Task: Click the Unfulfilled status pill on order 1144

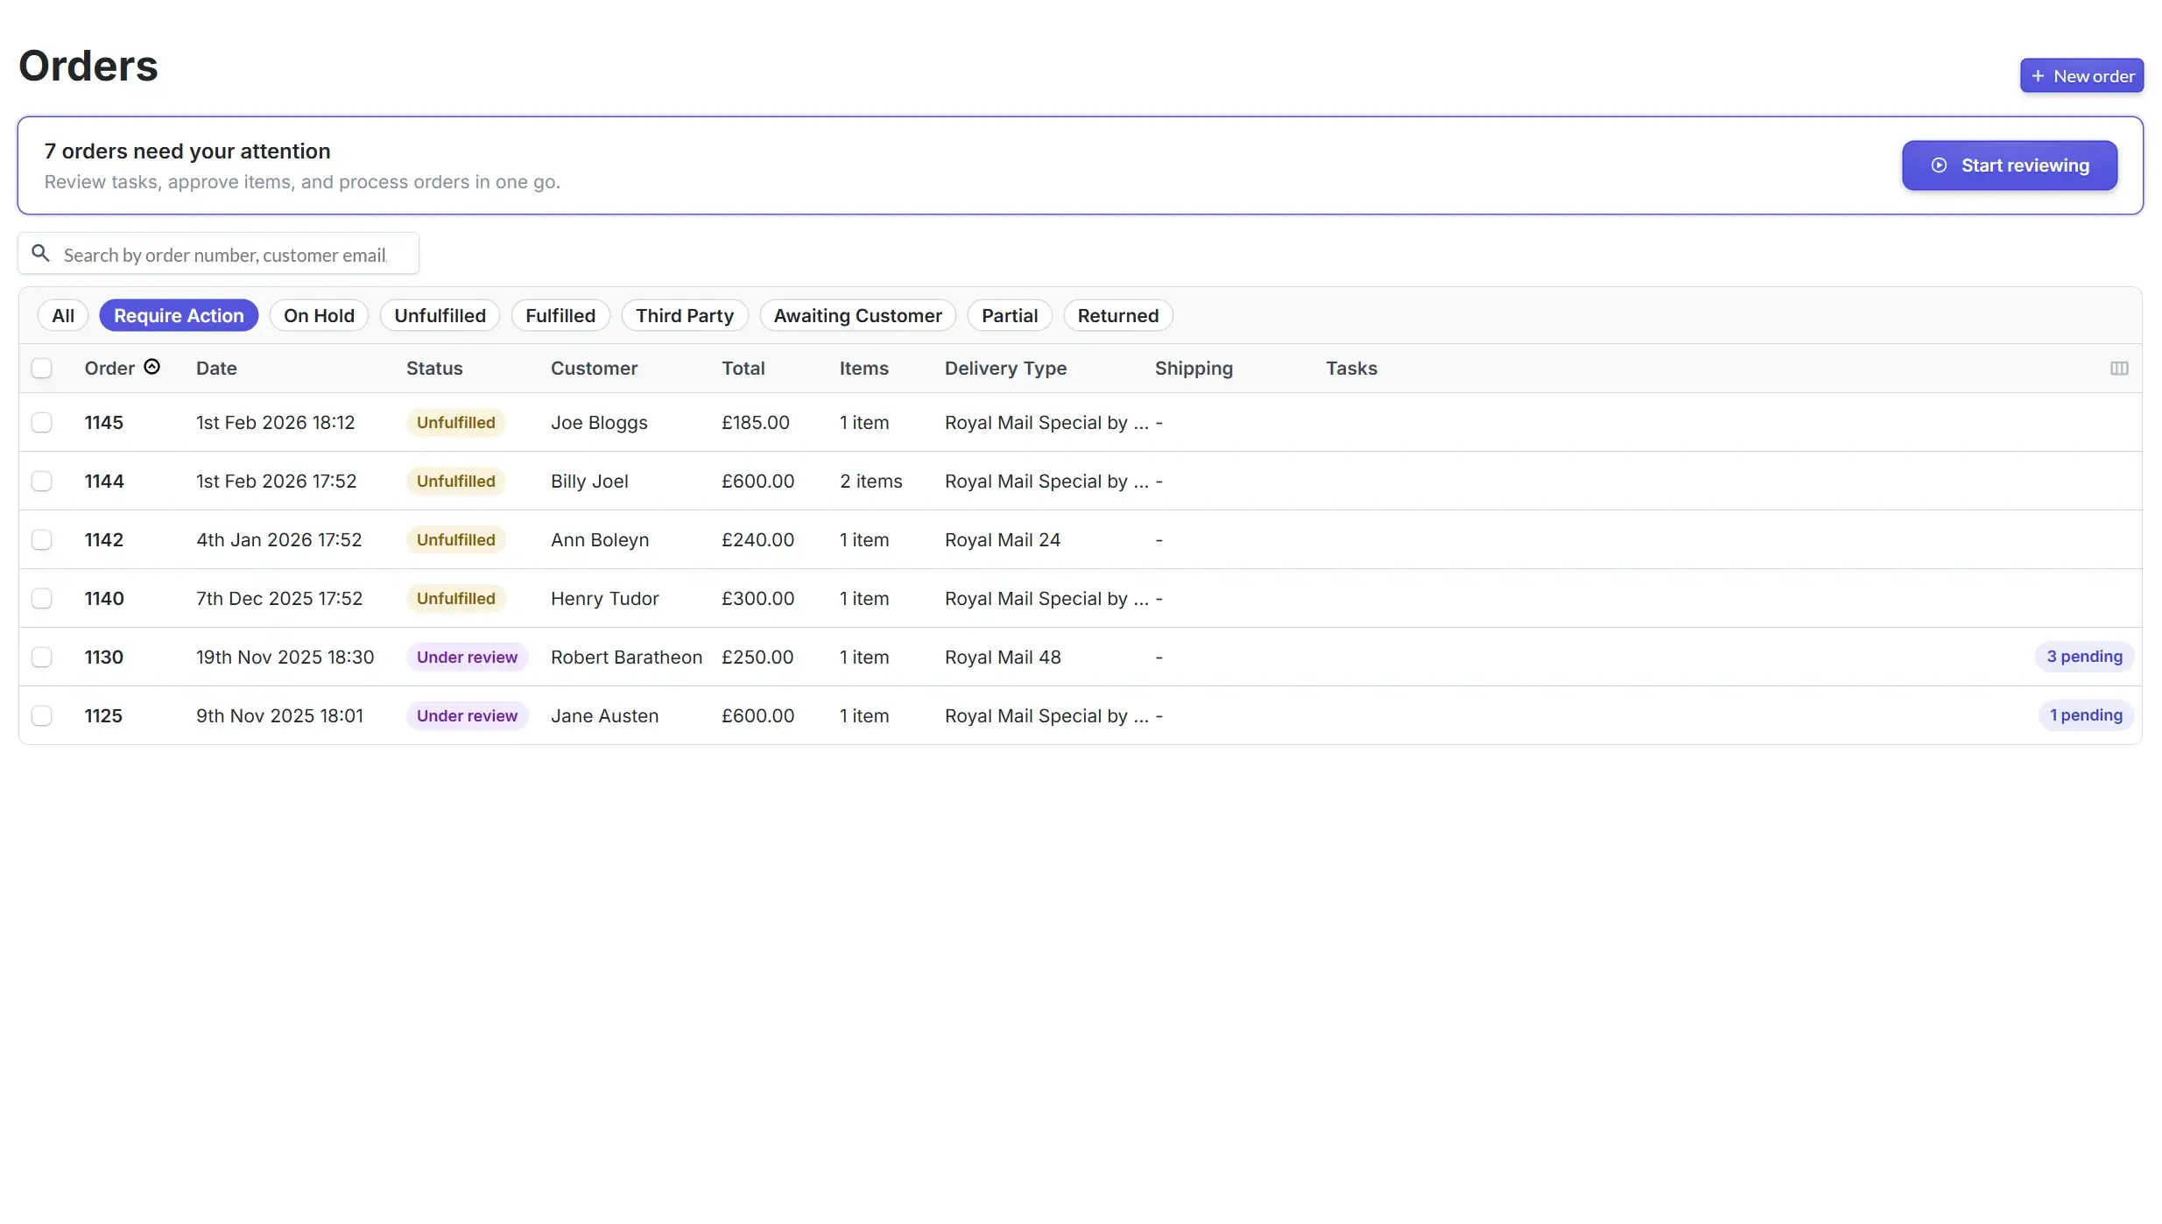Action: [x=455, y=481]
